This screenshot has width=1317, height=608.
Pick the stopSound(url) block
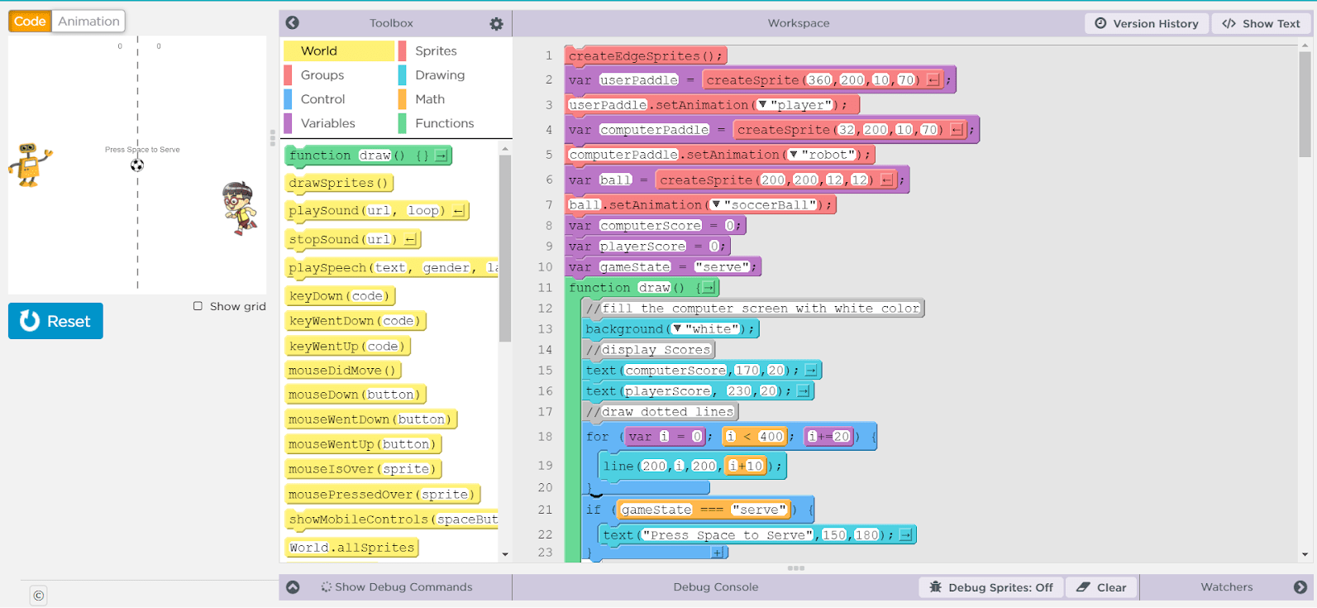[353, 240]
